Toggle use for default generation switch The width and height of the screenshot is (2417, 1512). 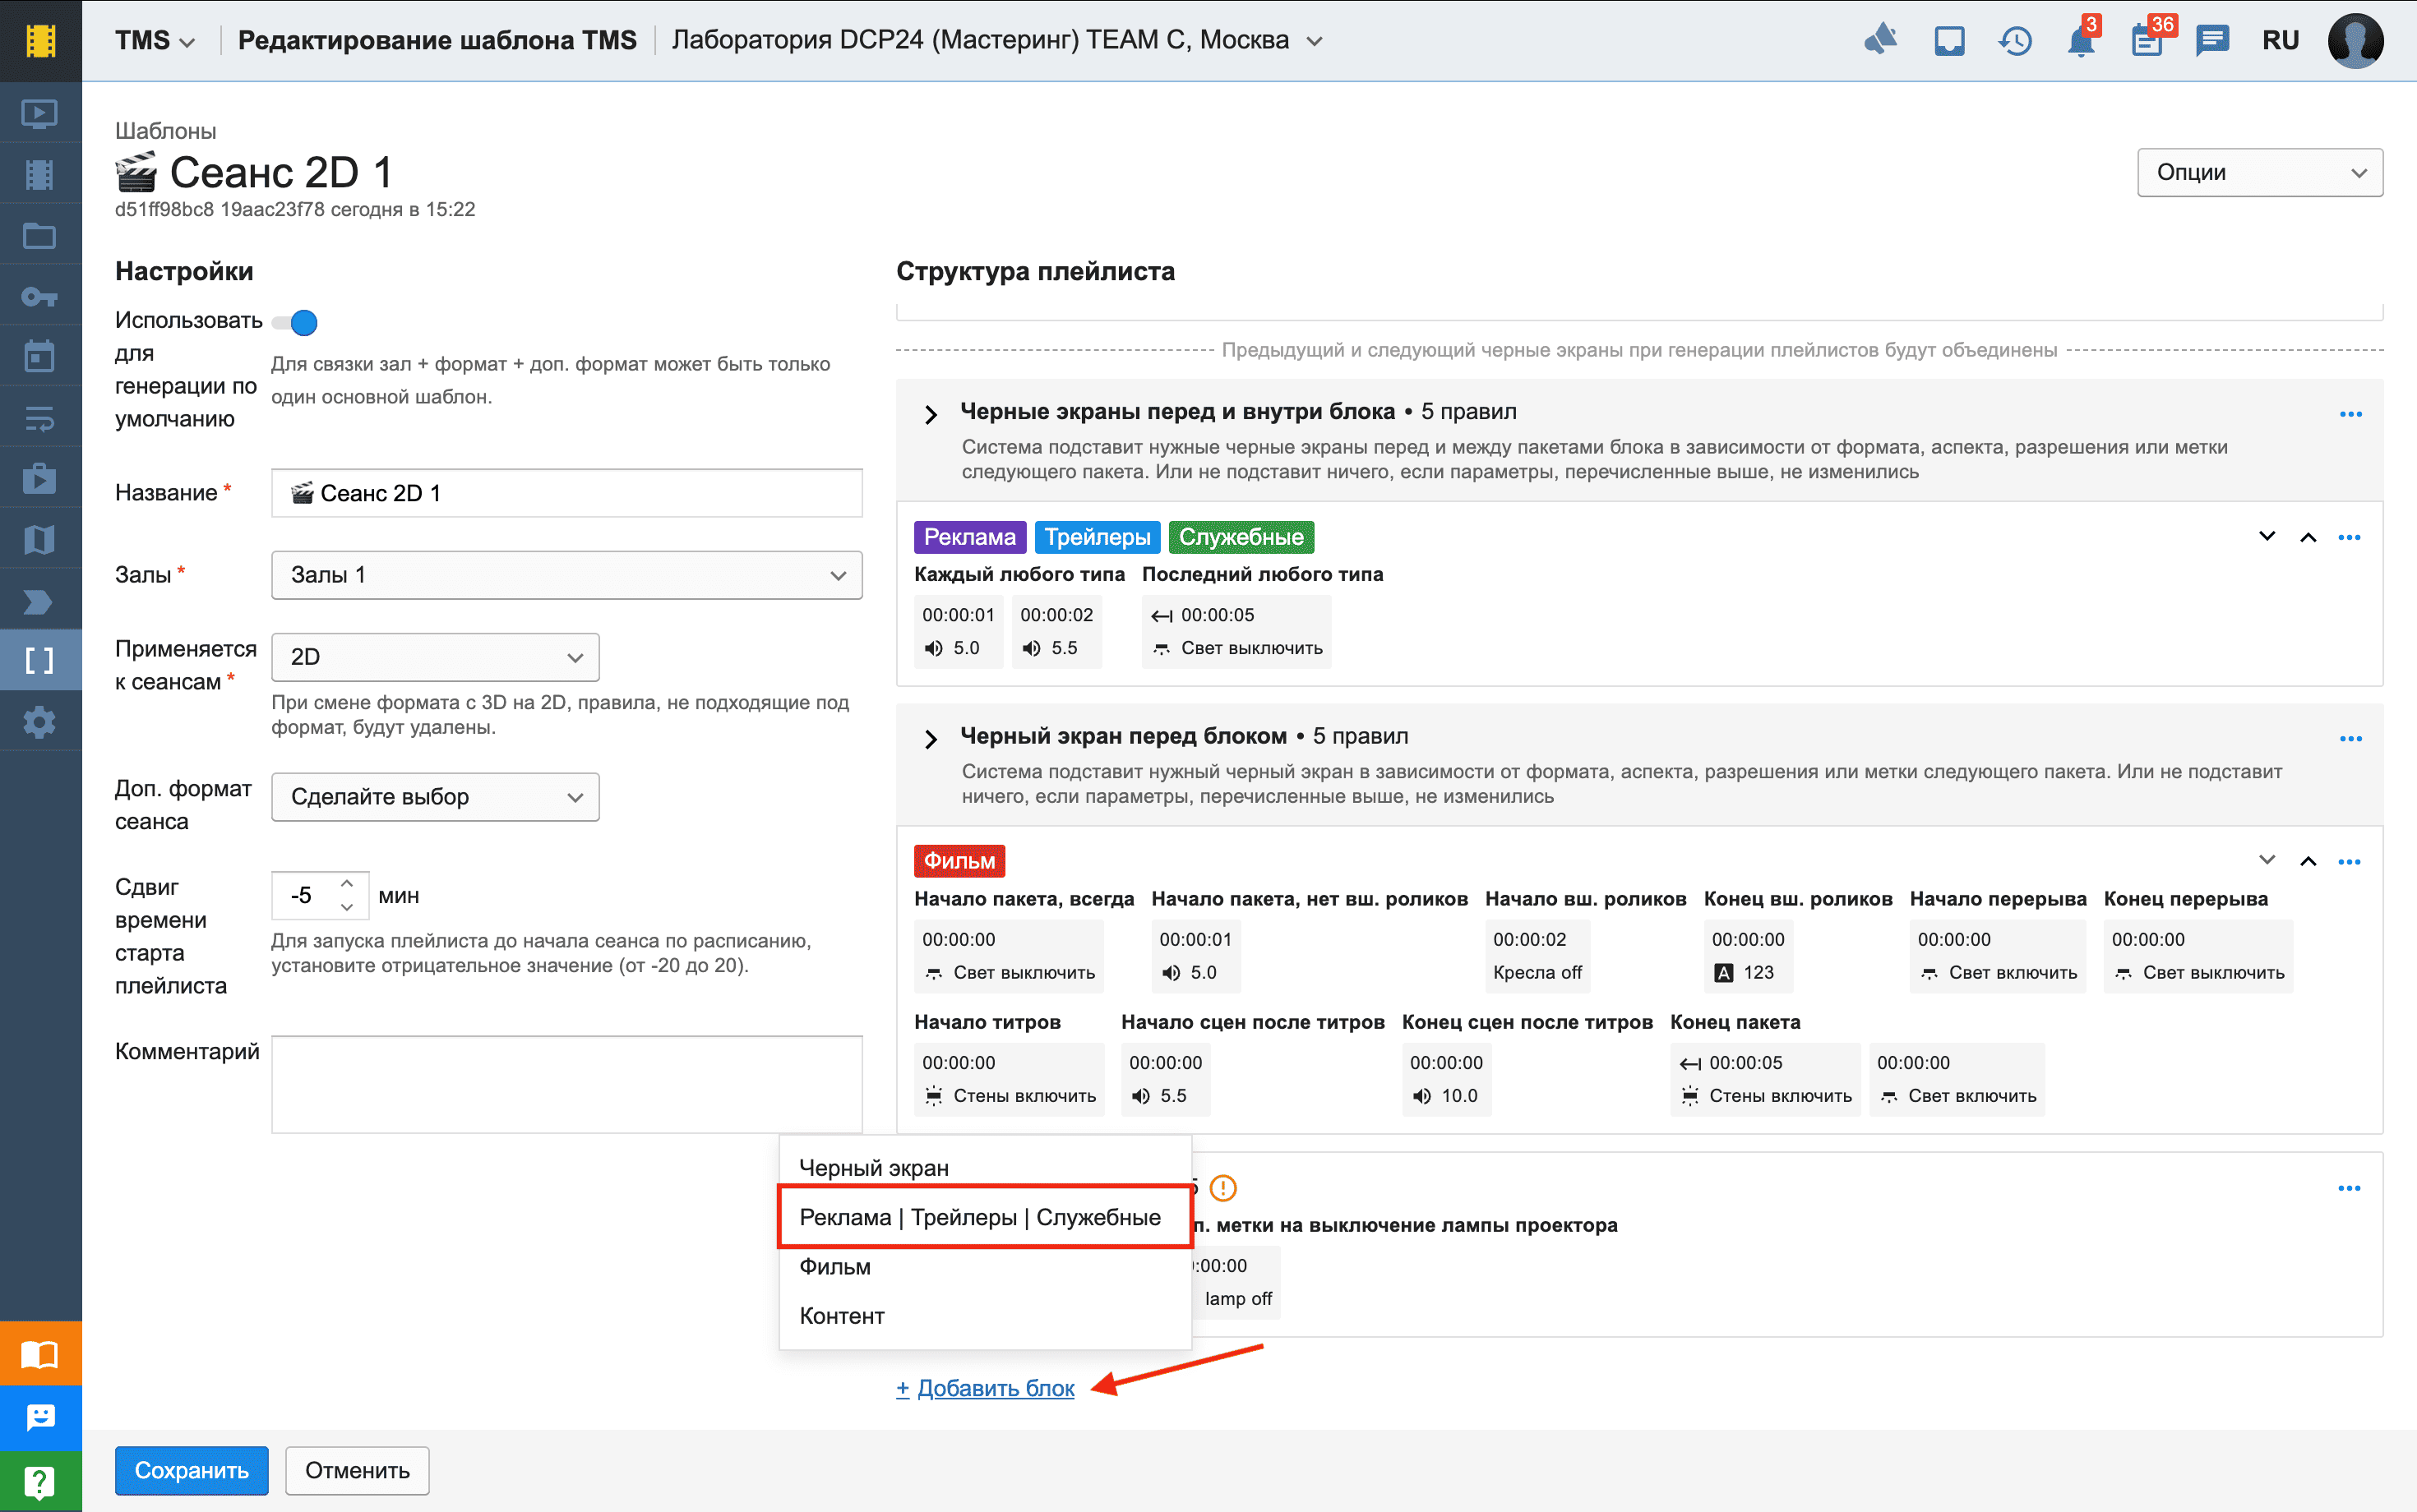[x=295, y=323]
